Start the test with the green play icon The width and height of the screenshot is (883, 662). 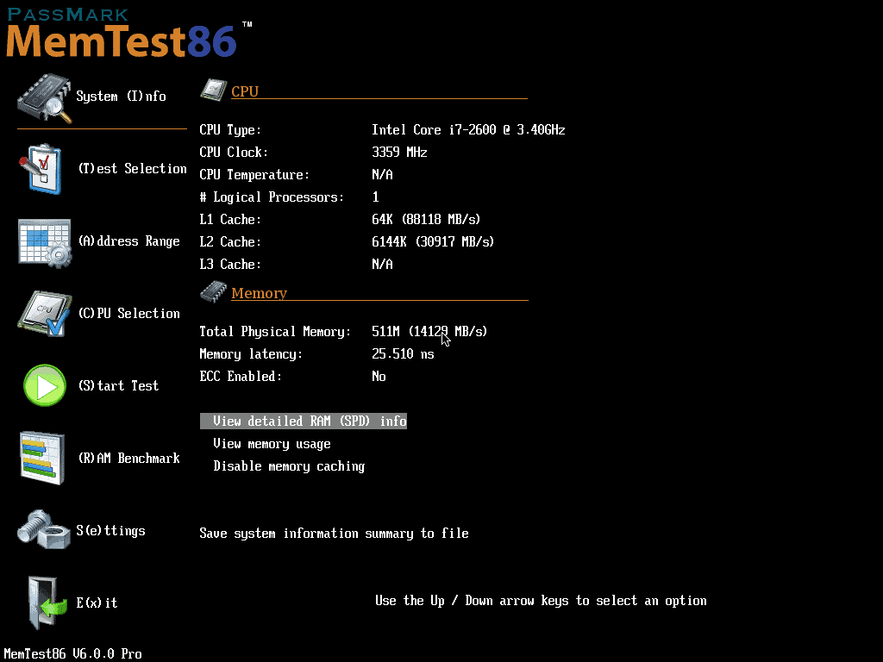(x=43, y=385)
